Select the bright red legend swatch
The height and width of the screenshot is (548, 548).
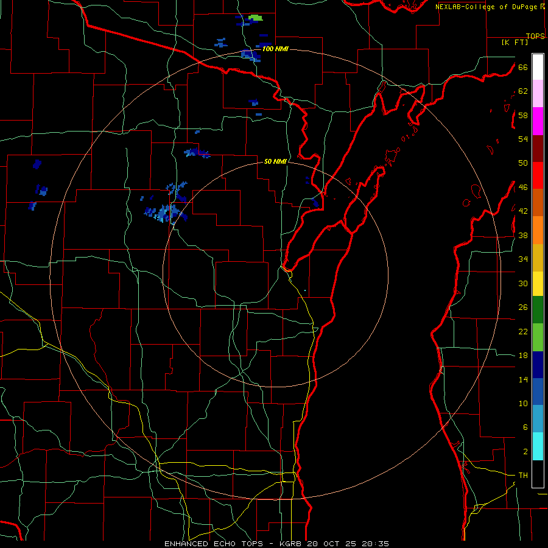[x=538, y=175]
